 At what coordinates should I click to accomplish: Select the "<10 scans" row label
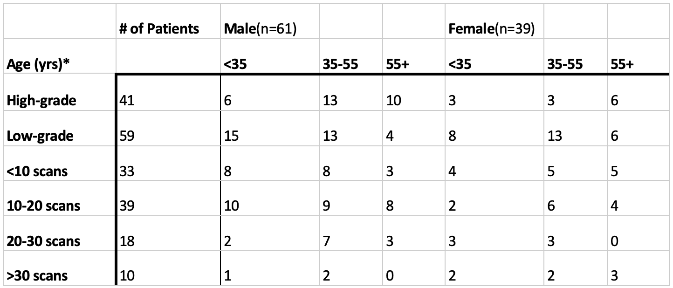point(37,171)
